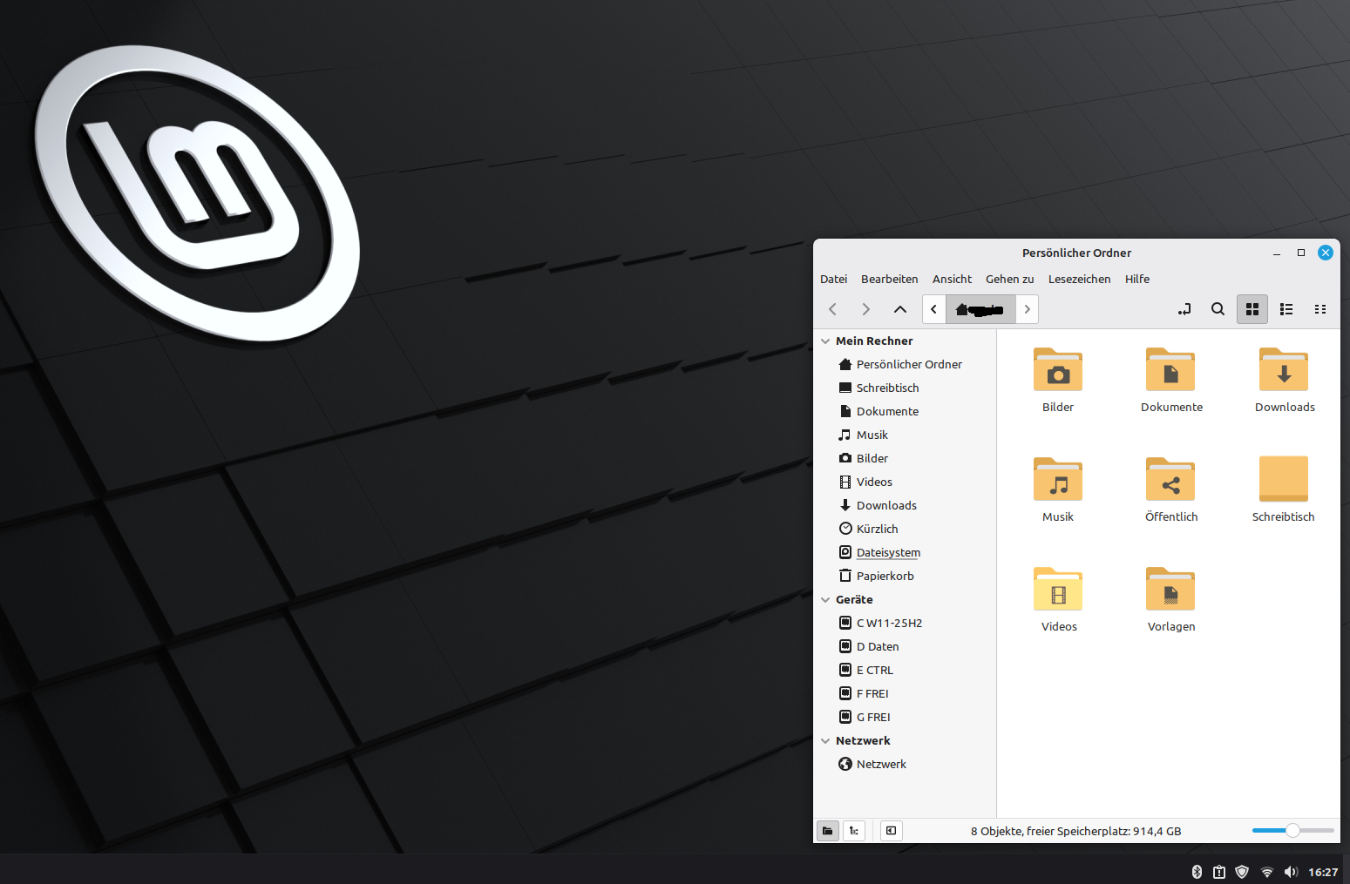Image resolution: width=1350 pixels, height=884 pixels.
Task: Open the Lesezeichen menu
Action: point(1080,280)
